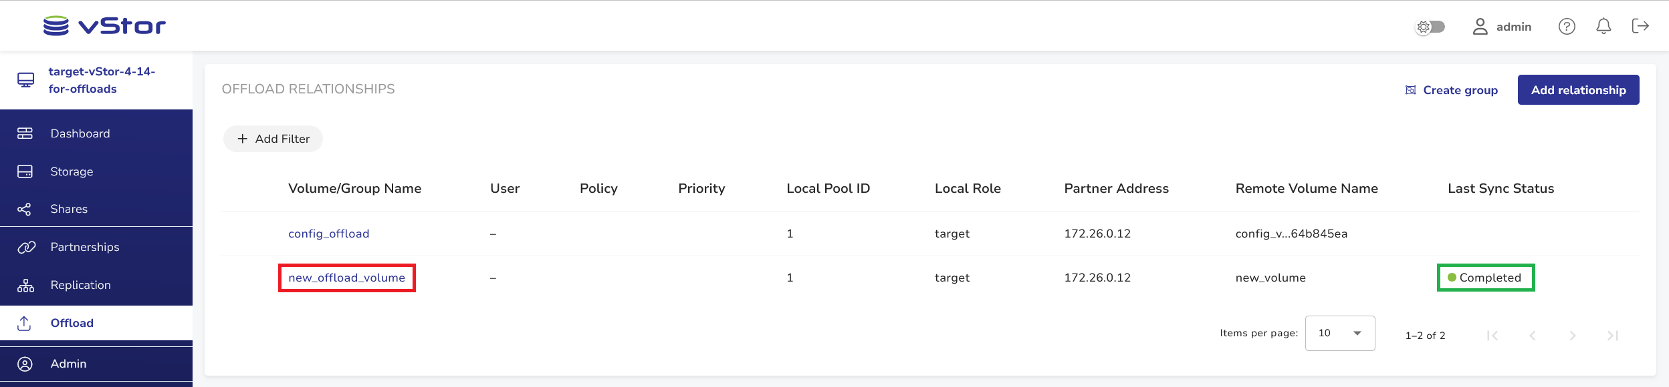
Task: Open the Admin section
Action: (68, 364)
